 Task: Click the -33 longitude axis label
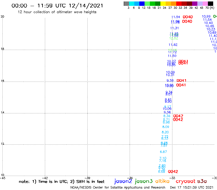(173, 178)
